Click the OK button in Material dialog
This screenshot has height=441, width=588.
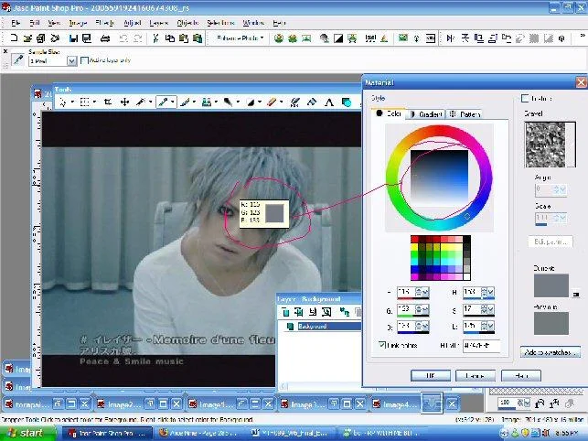coord(431,375)
